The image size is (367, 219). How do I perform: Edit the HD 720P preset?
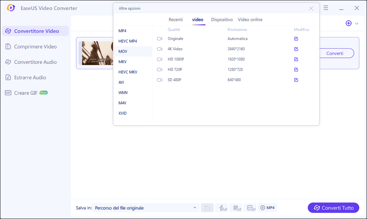(296, 69)
